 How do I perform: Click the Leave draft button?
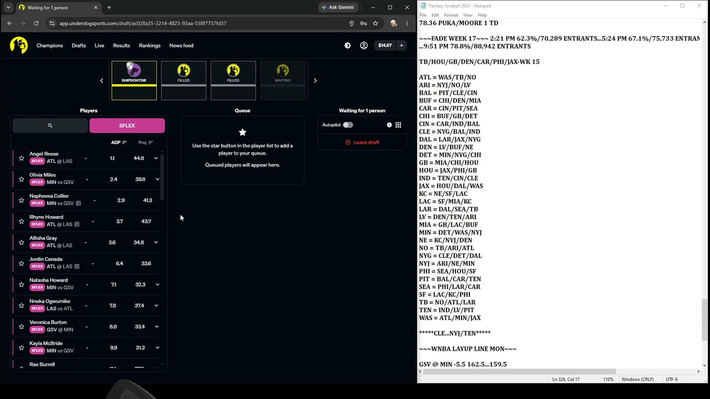pos(362,142)
